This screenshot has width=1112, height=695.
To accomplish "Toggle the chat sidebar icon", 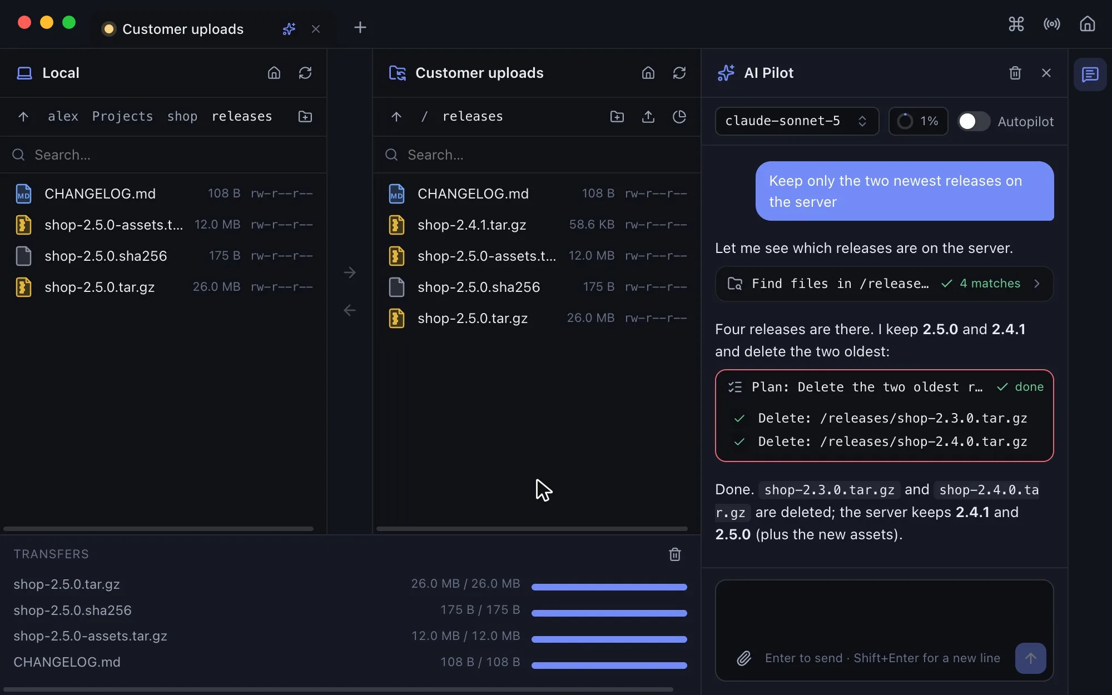I will pyautogui.click(x=1090, y=74).
